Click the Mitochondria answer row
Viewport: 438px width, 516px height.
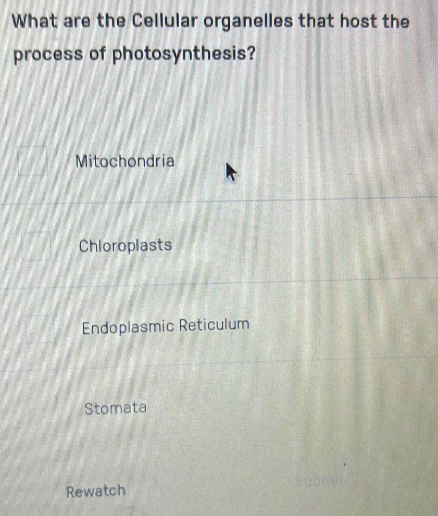208,161
